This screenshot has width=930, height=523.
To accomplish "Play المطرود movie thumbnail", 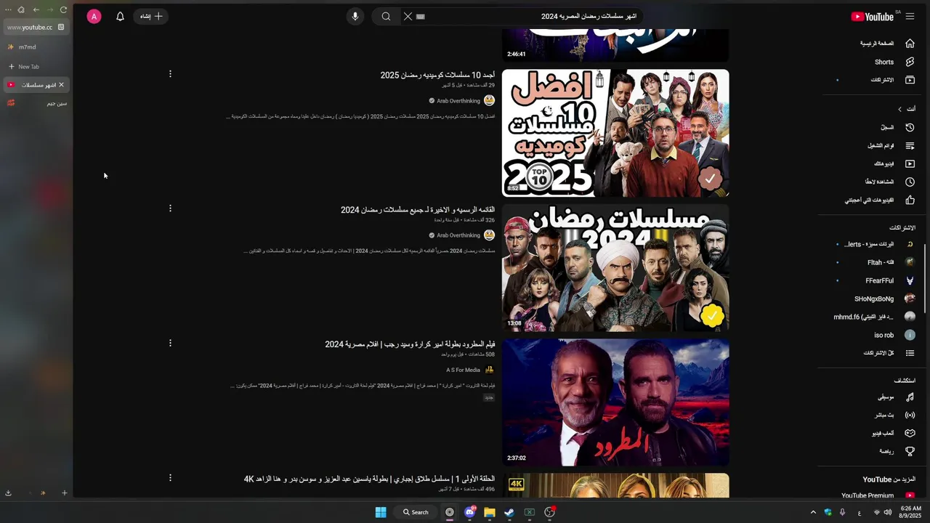I will tap(615, 402).
